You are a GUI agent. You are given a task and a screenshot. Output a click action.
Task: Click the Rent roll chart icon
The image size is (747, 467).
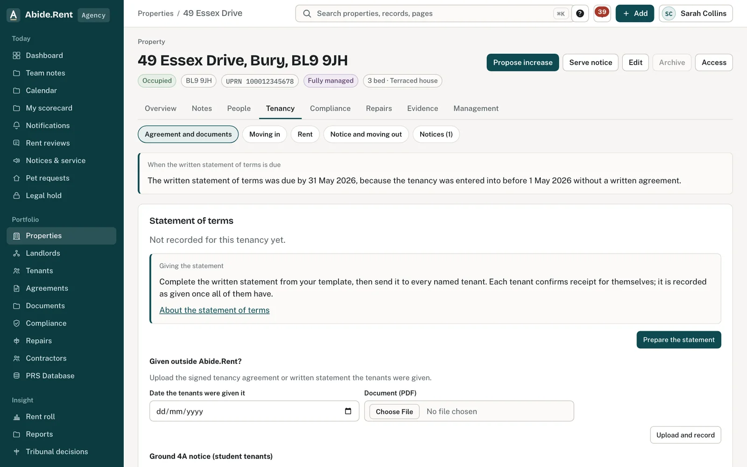point(16,417)
